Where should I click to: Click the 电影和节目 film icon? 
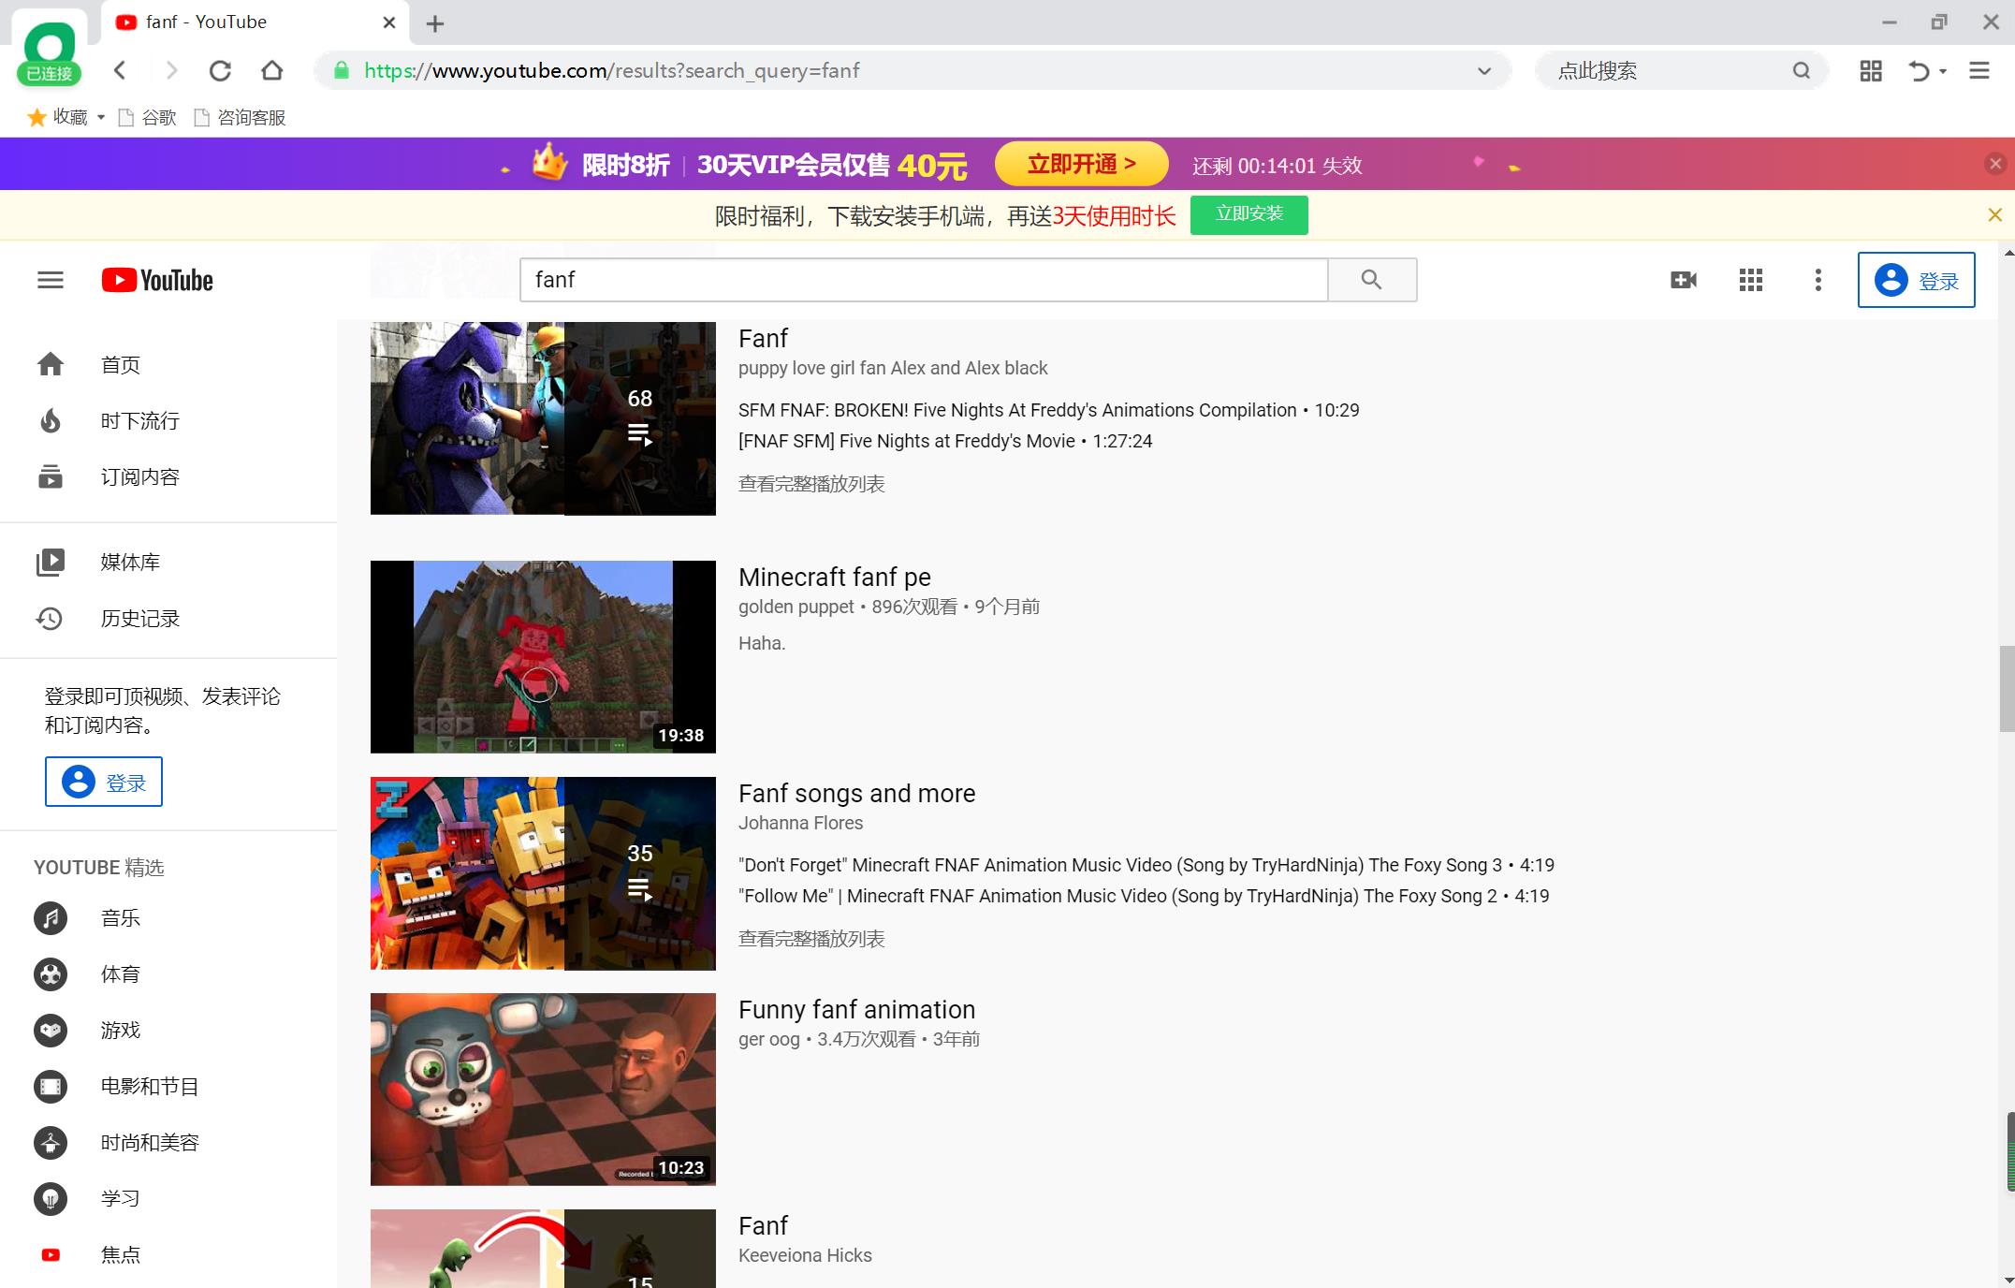[x=51, y=1086]
